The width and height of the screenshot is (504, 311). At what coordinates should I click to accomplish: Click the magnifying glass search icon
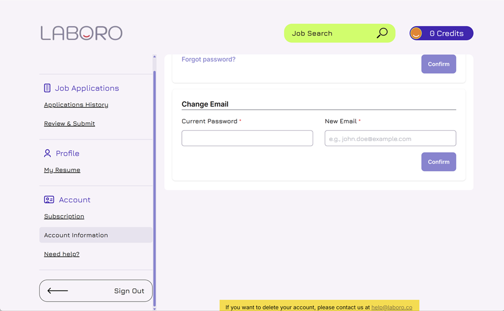tap(382, 33)
